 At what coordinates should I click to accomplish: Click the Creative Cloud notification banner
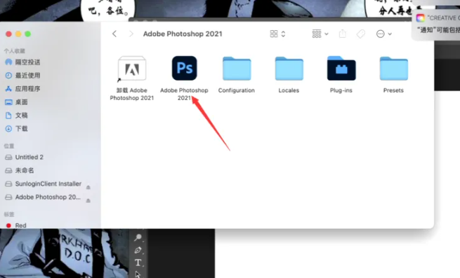pos(437,24)
